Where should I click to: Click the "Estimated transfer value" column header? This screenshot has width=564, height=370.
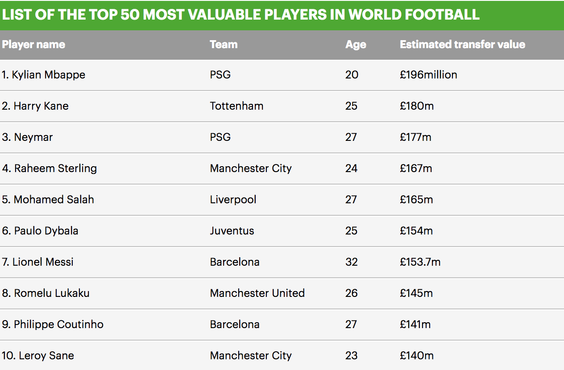462,45
